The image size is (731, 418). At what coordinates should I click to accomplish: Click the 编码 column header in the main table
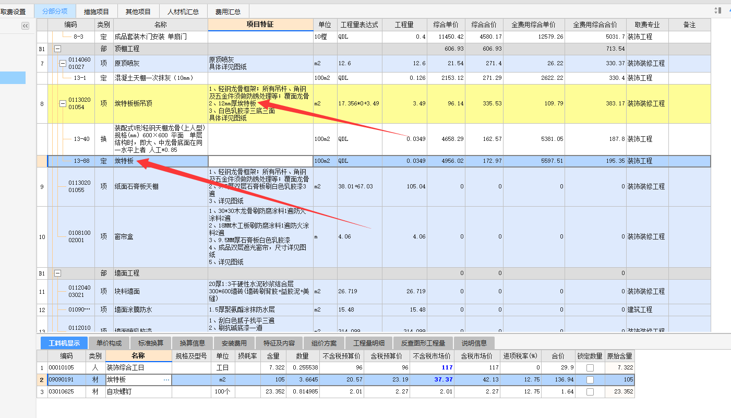(x=71, y=25)
